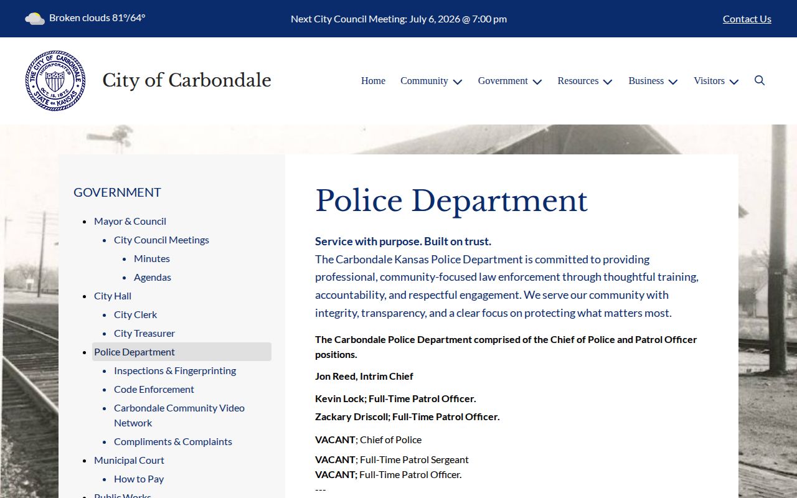The width and height of the screenshot is (797, 498).
Task: Open the City Treasurer sidebar link
Action: pyautogui.click(x=144, y=333)
